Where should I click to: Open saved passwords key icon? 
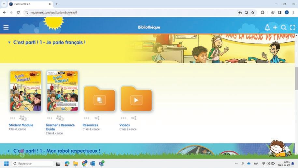tap(240, 12)
